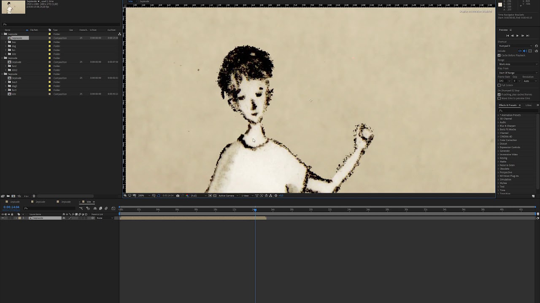Toggle draft 3D icon in timeline
540x303 pixels.
pyautogui.click(x=88, y=208)
